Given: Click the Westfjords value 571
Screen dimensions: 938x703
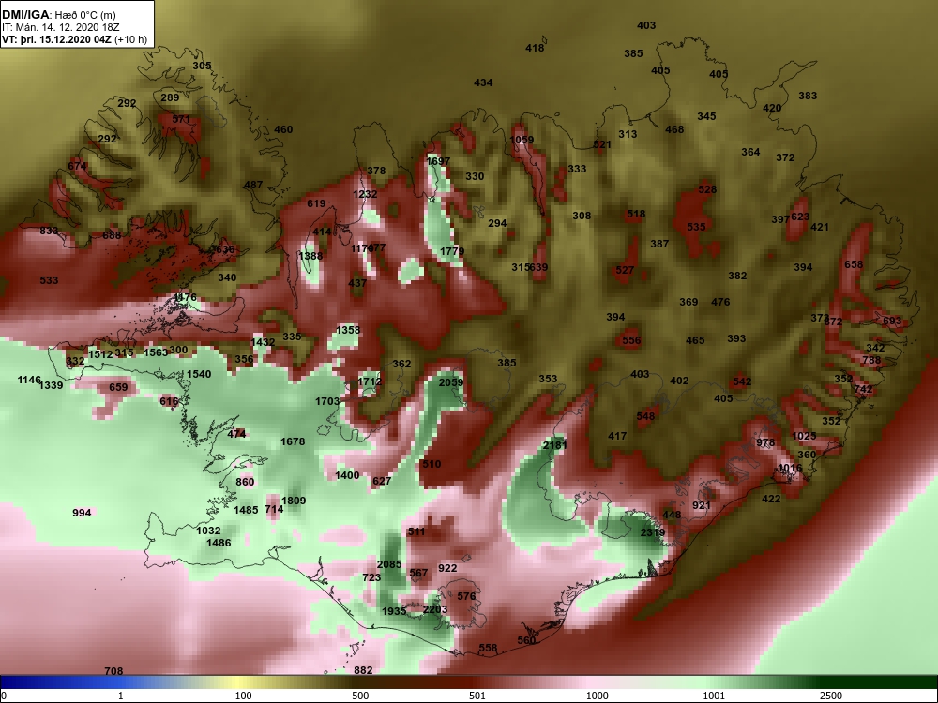Looking at the screenshot, I should click(181, 120).
